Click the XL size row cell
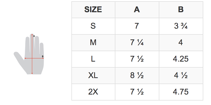The width and height of the screenshot is (211, 105). coord(93,76)
